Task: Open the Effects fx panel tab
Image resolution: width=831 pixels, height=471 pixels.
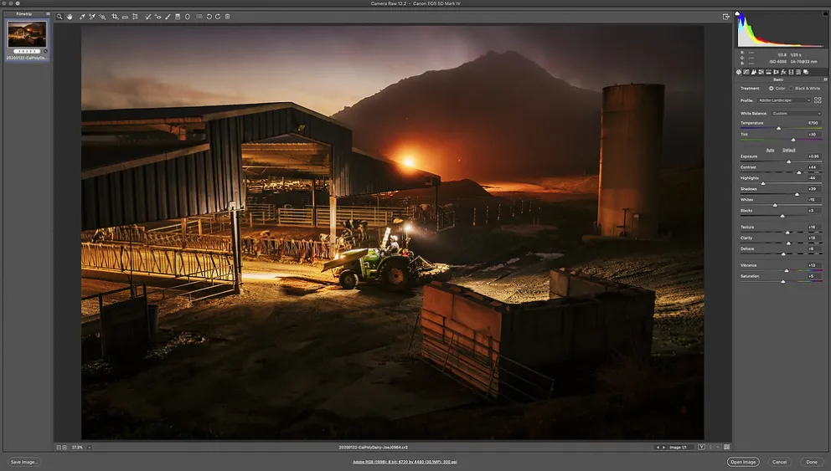Action: [x=783, y=72]
